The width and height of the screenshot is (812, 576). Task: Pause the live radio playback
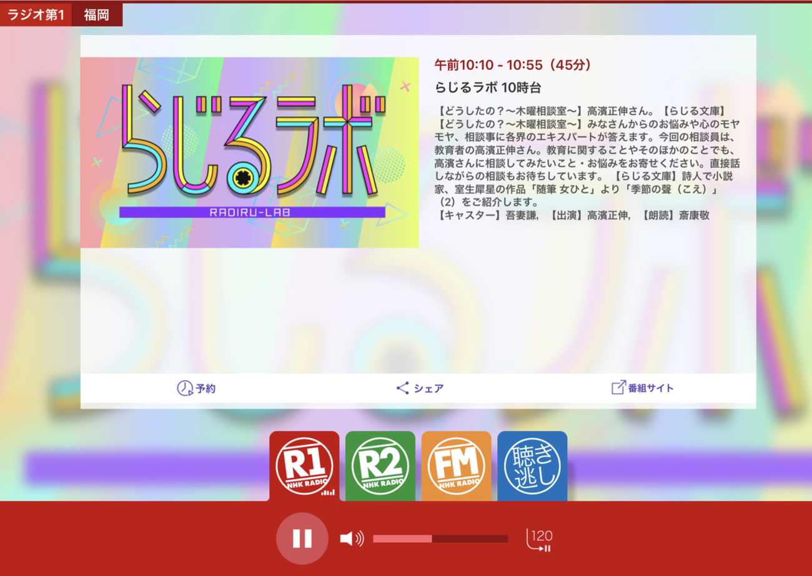click(302, 539)
